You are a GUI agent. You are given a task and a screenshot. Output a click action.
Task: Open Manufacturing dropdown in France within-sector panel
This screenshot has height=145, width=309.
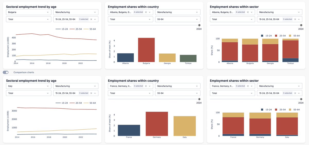280,86
